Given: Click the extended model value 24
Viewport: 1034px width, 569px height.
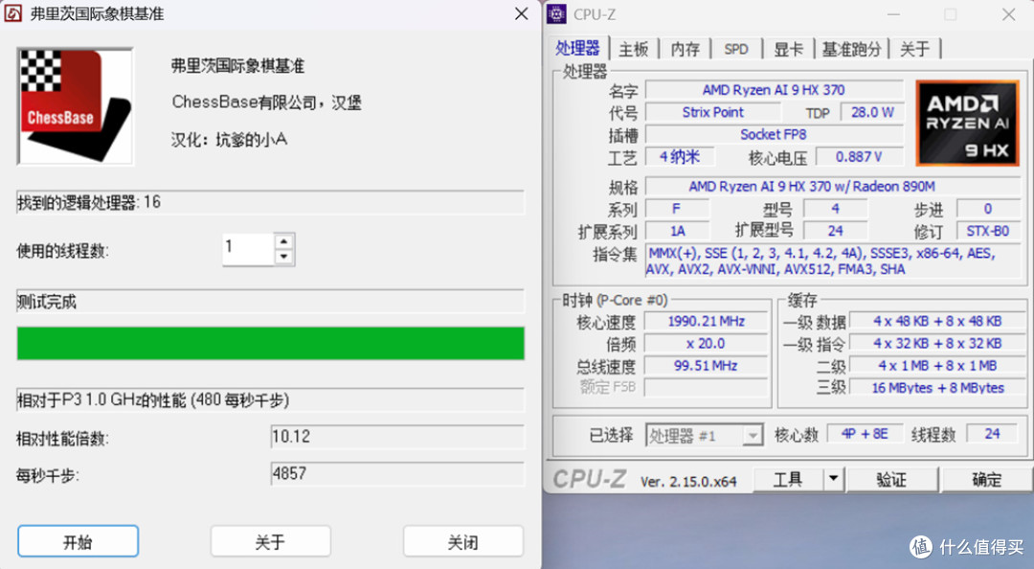Looking at the screenshot, I should point(835,231).
